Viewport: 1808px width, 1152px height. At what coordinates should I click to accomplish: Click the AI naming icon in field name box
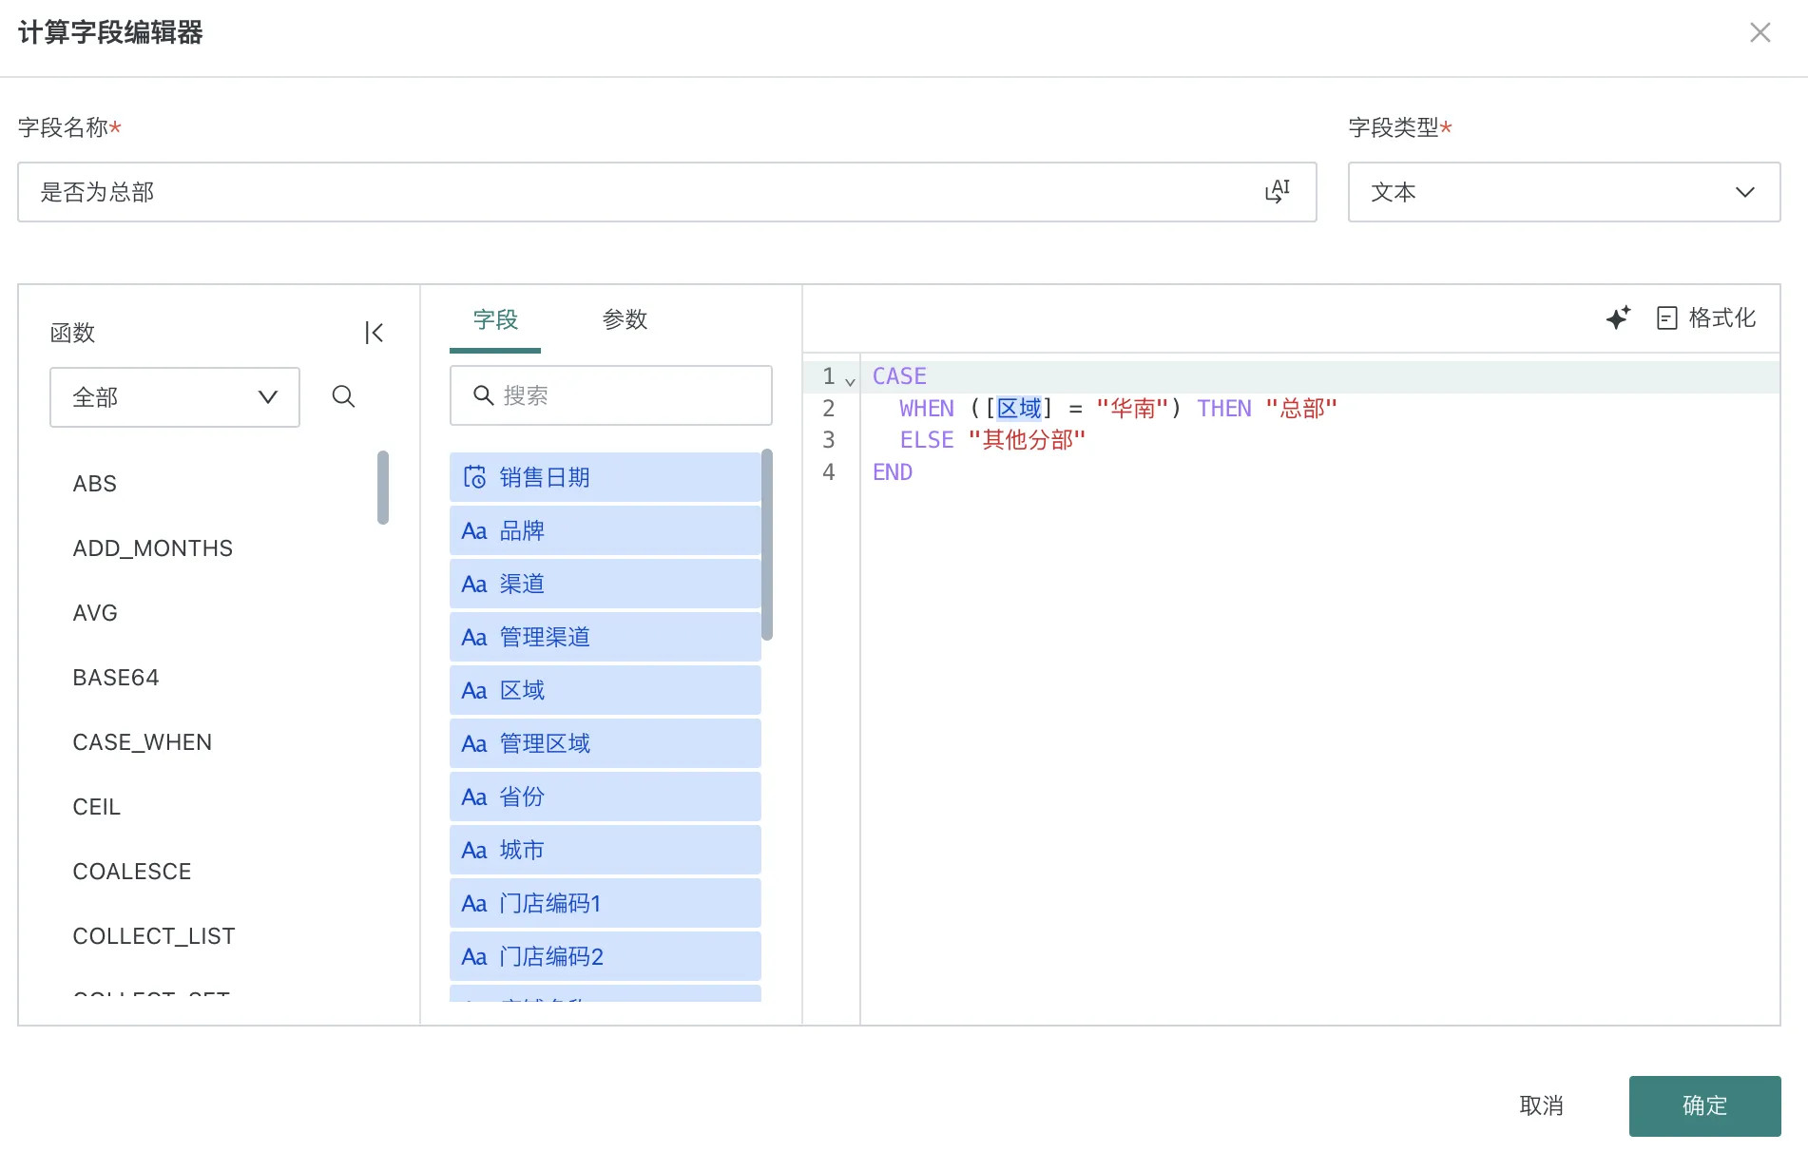pyautogui.click(x=1278, y=192)
